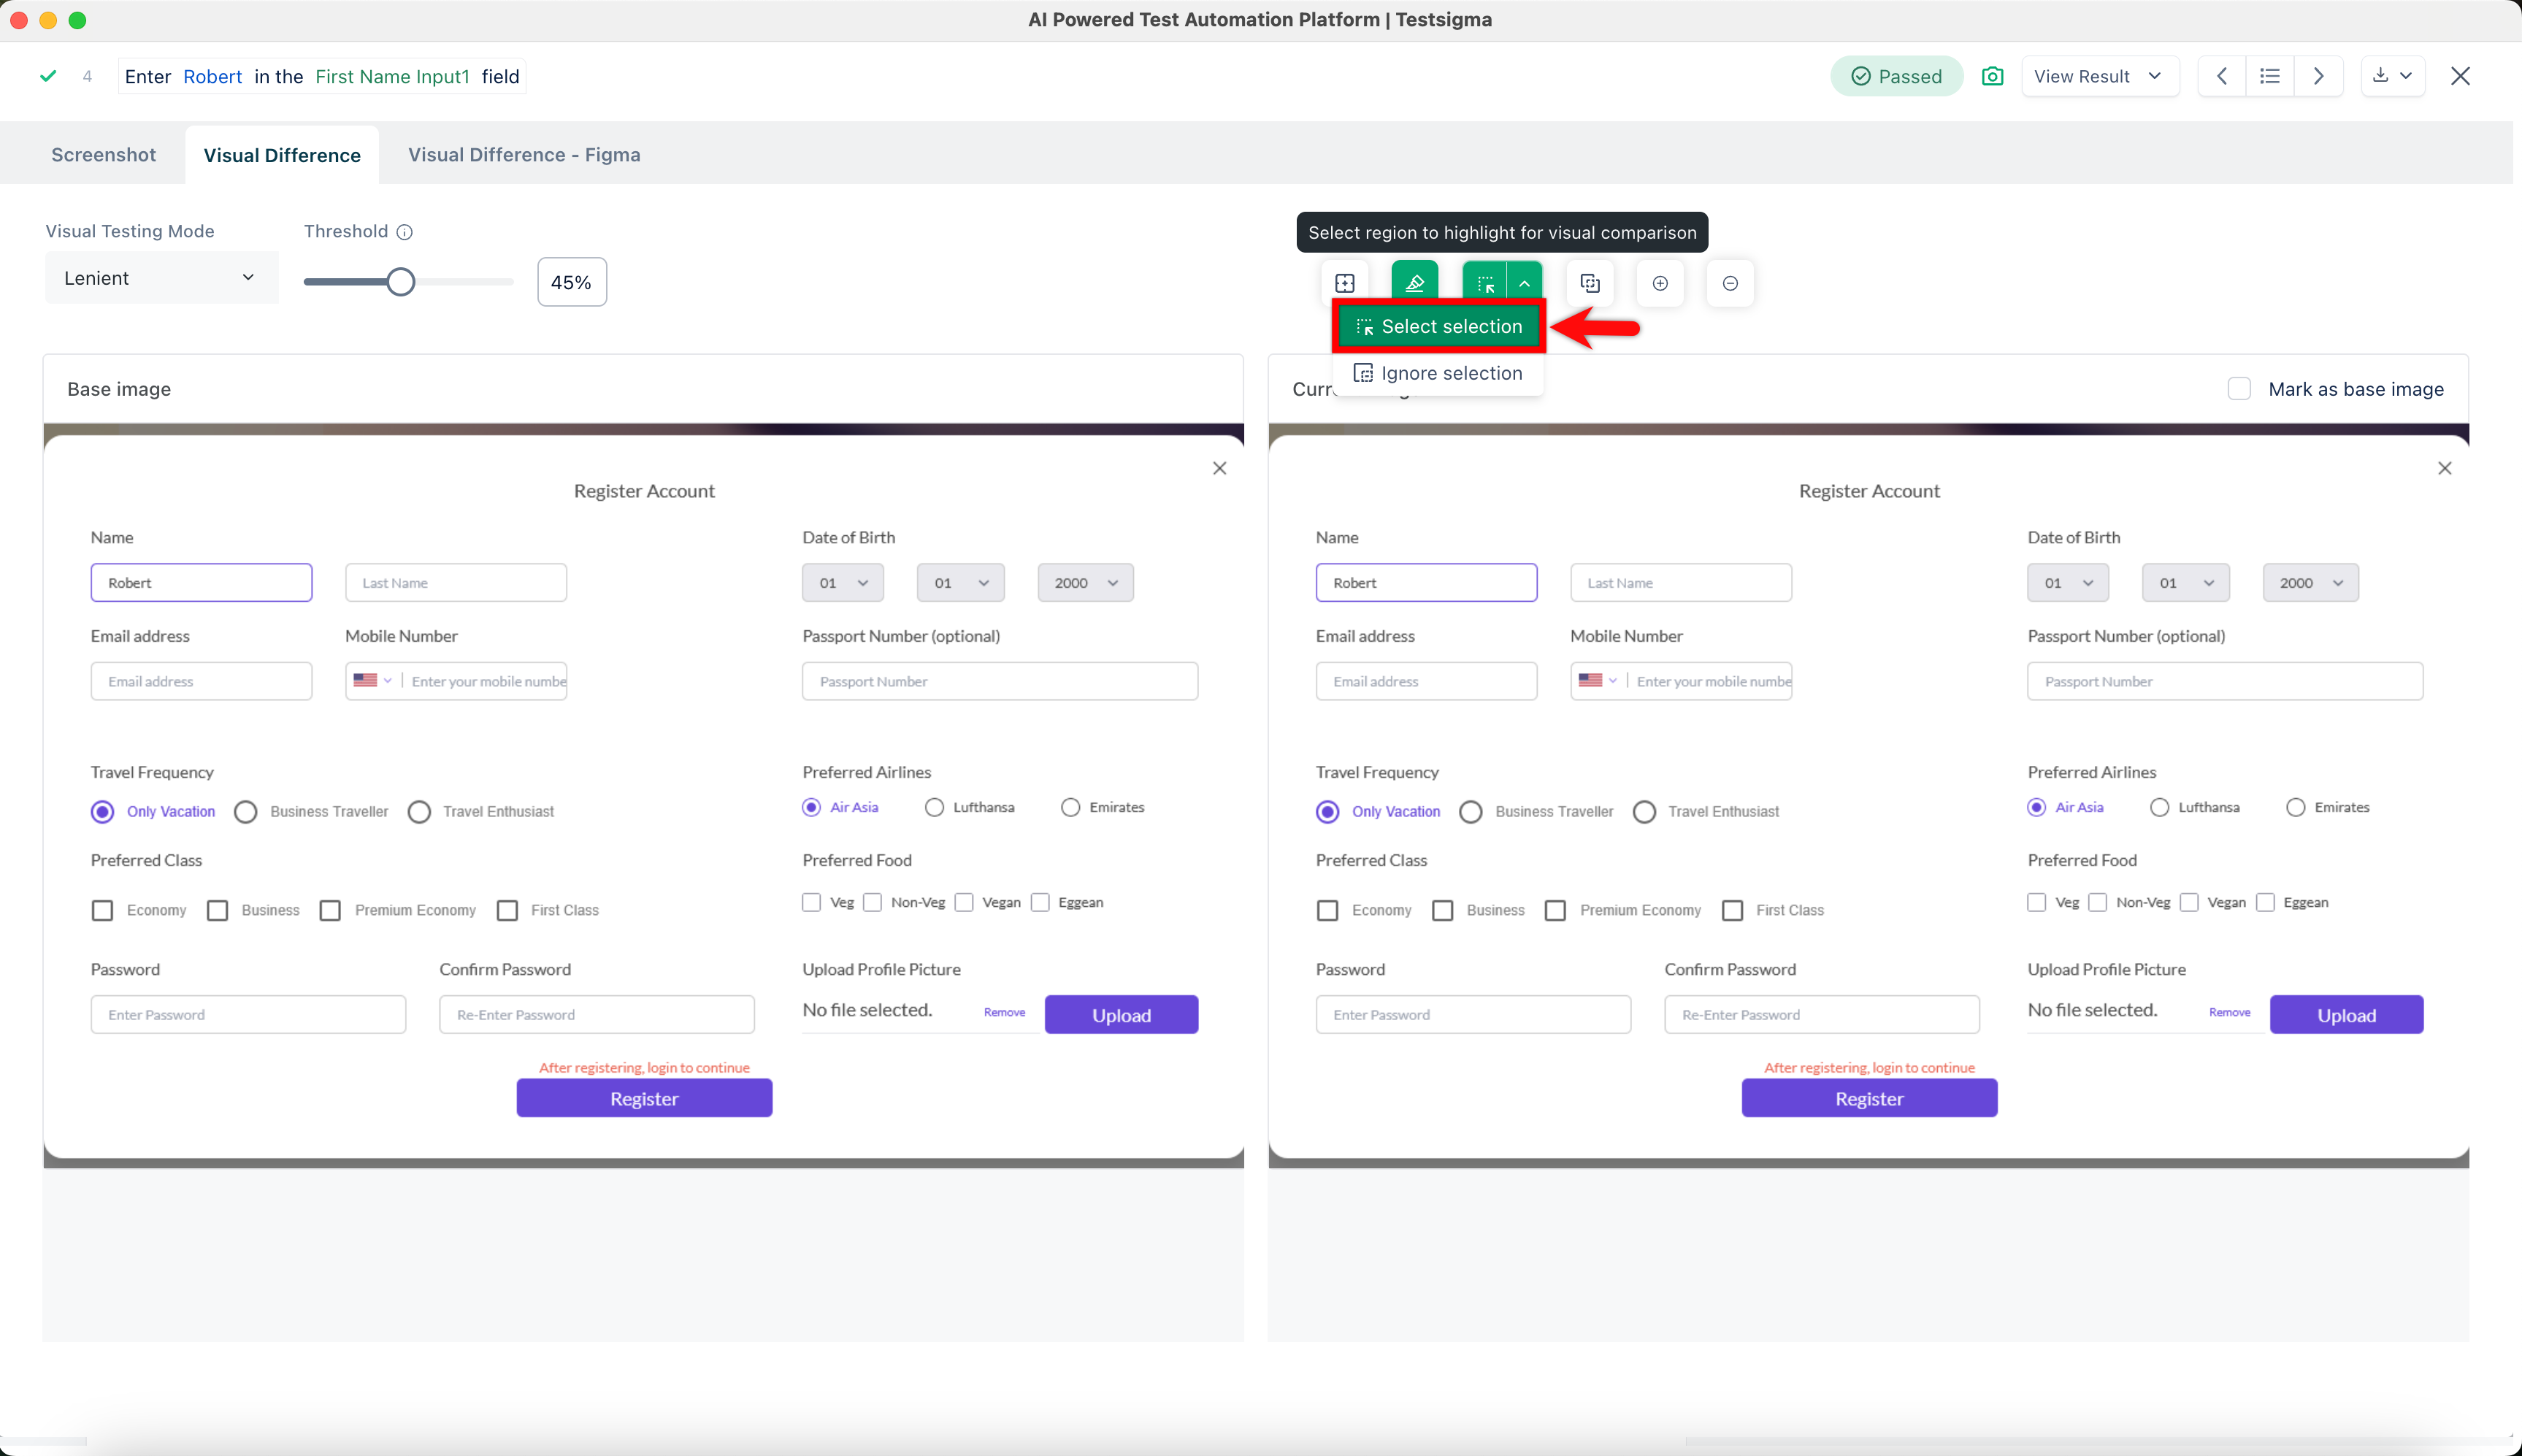Select Travel Enthusiast radio in Current image

1644,812
